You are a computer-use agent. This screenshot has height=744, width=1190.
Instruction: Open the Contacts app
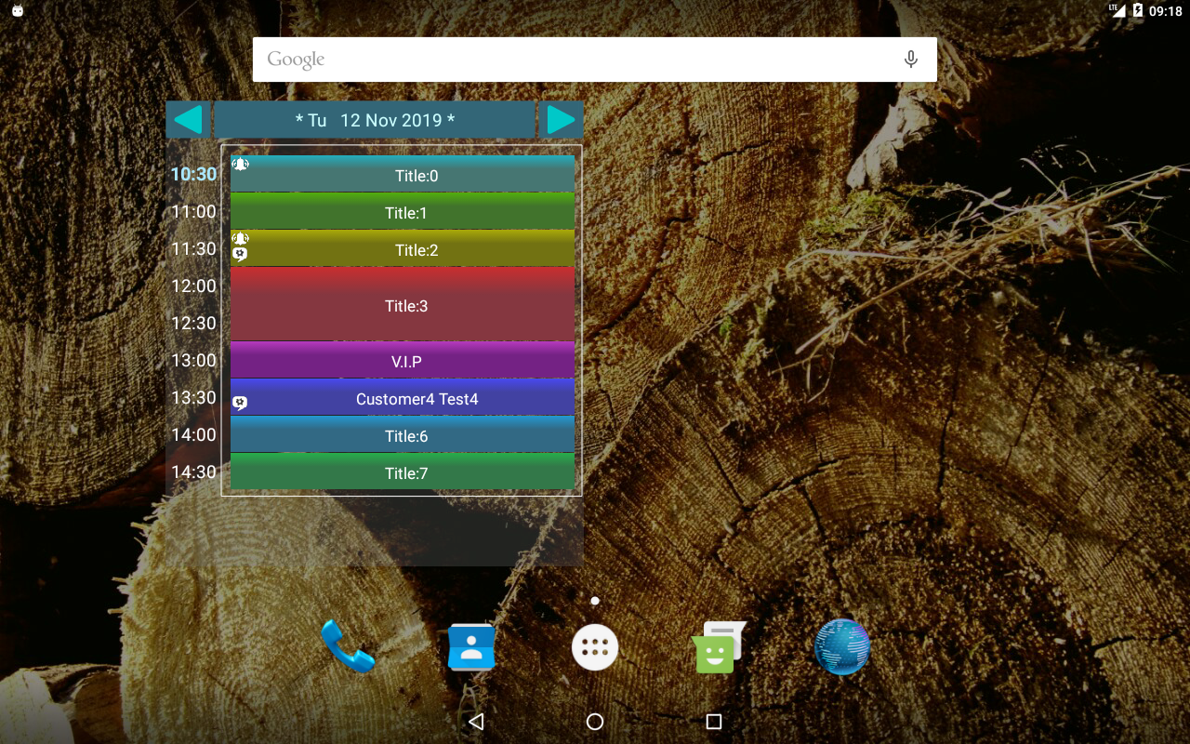[471, 647]
